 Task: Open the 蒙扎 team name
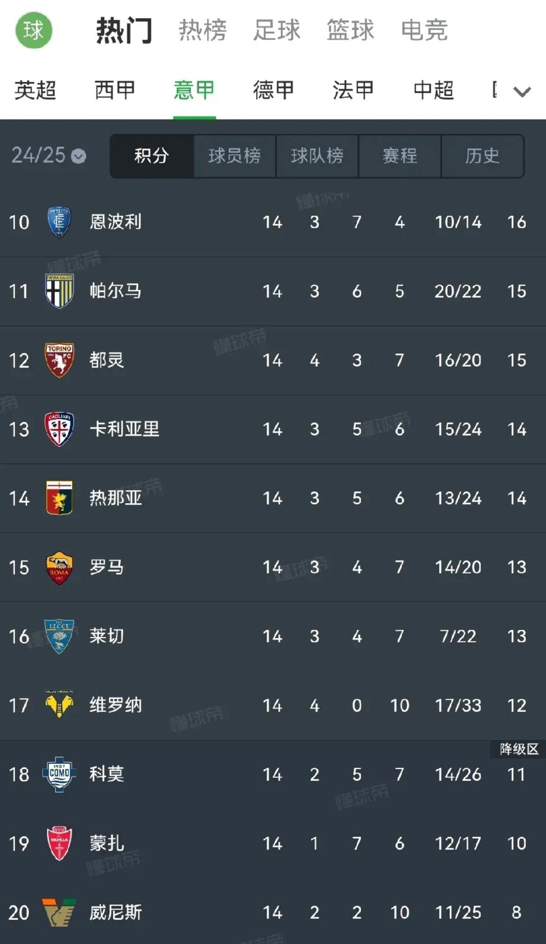coord(107,843)
